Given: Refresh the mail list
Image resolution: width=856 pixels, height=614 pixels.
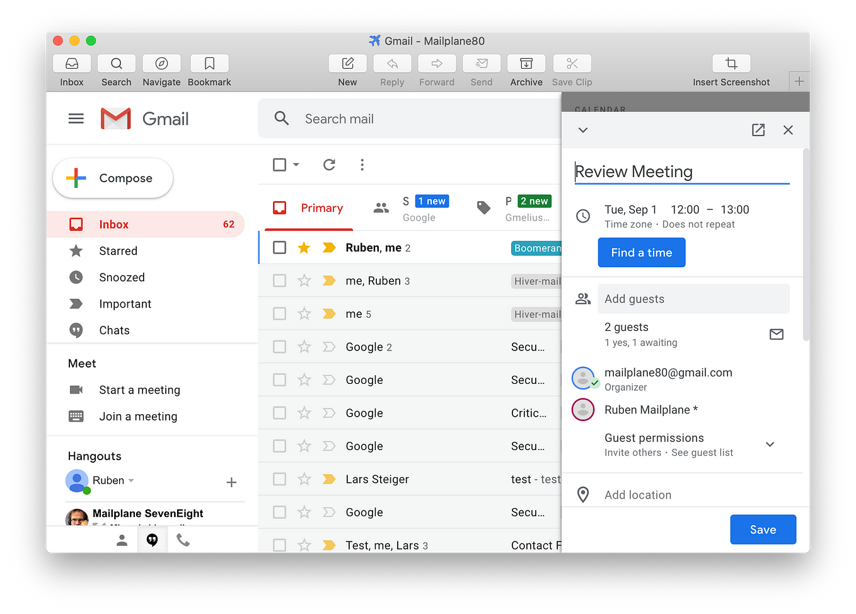Looking at the screenshot, I should (x=329, y=165).
